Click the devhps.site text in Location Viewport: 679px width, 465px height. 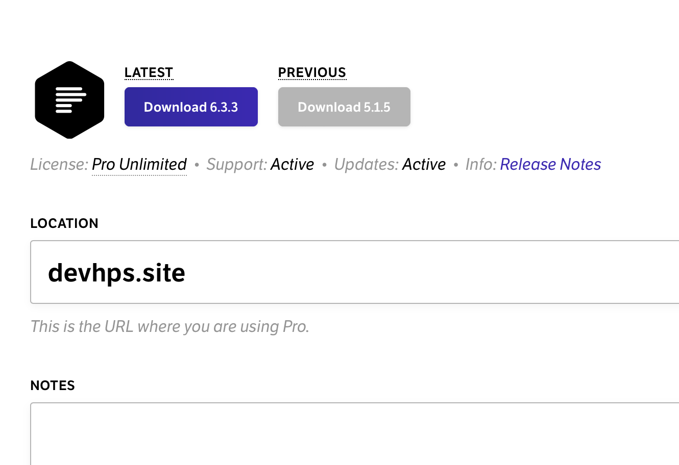tap(116, 272)
